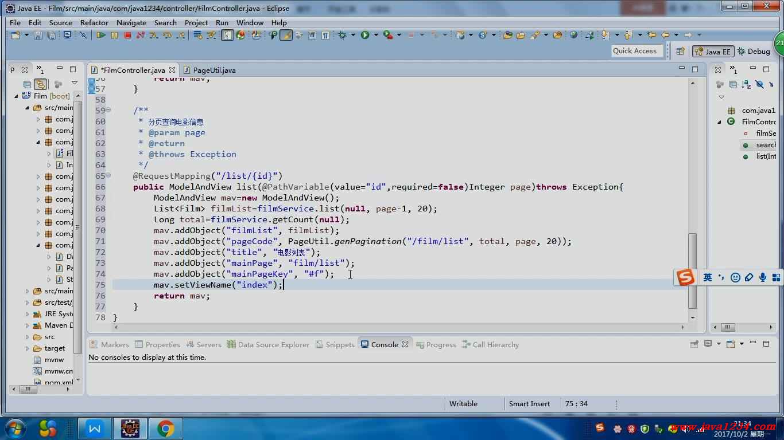Click the Windows Start button

pyautogui.click(x=15, y=429)
